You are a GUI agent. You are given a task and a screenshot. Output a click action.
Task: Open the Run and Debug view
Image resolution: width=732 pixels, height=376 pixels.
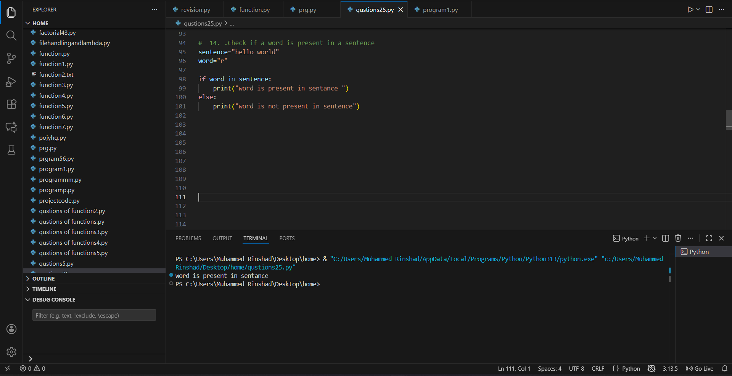click(11, 81)
